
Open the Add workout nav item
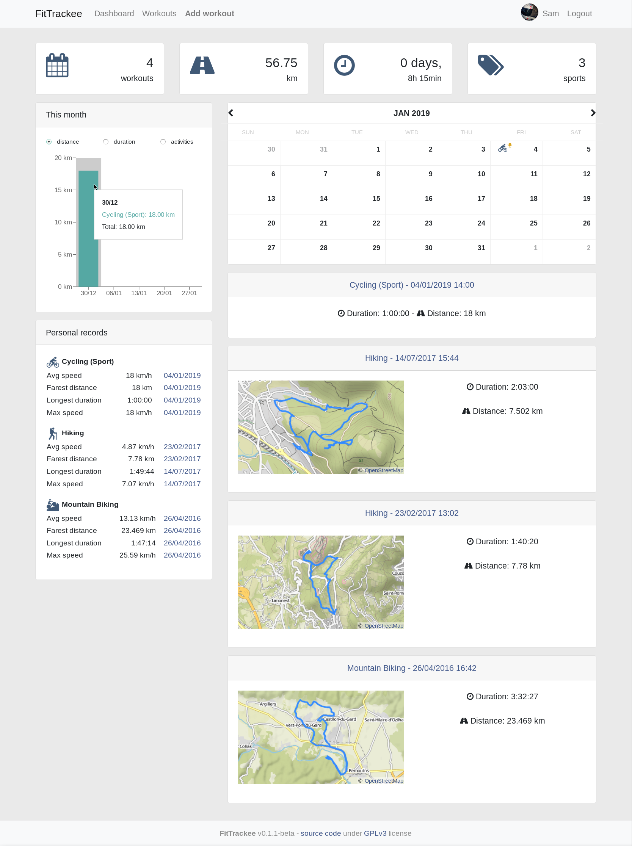pyautogui.click(x=209, y=14)
